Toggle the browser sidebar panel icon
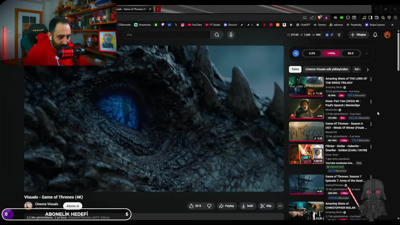 click(x=370, y=17)
